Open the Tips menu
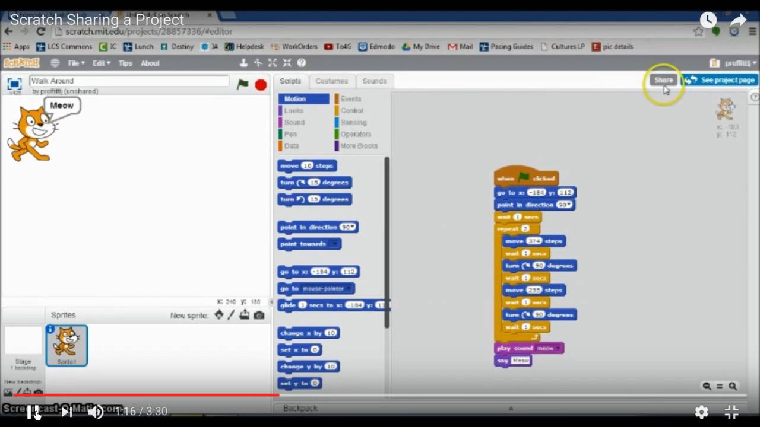 [x=125, y=63]
